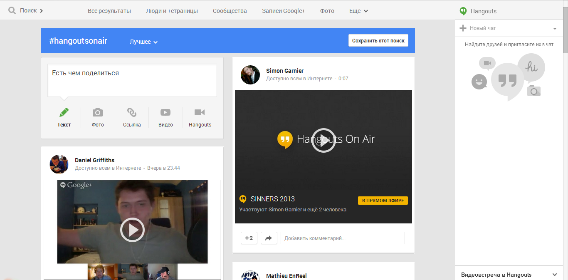Viewport: 568px width, 280px height.
Task: Click the yellow Hangouts On Air quote logo
Action: tap(285, 139)
